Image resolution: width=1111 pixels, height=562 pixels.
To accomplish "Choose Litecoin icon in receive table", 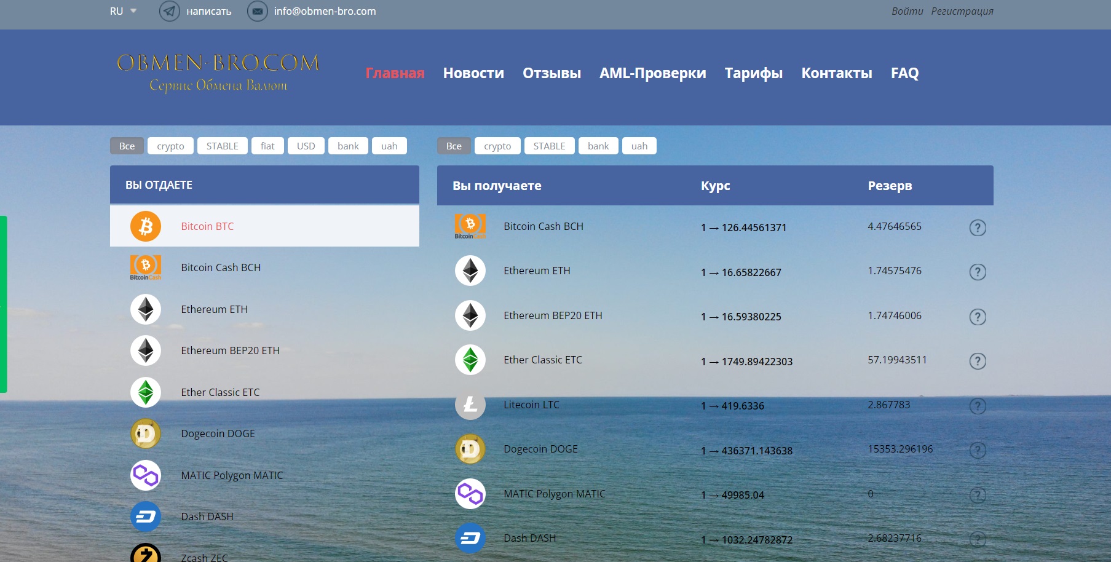I will 470,405.
